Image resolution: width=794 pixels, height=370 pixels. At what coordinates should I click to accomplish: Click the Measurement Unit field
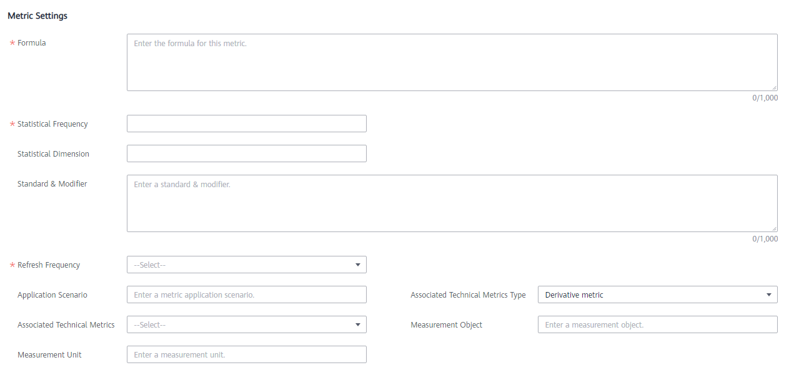point(247,354)
